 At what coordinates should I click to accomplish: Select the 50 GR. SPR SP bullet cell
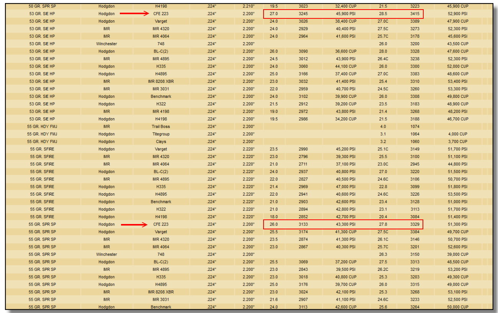pos(42,7)
